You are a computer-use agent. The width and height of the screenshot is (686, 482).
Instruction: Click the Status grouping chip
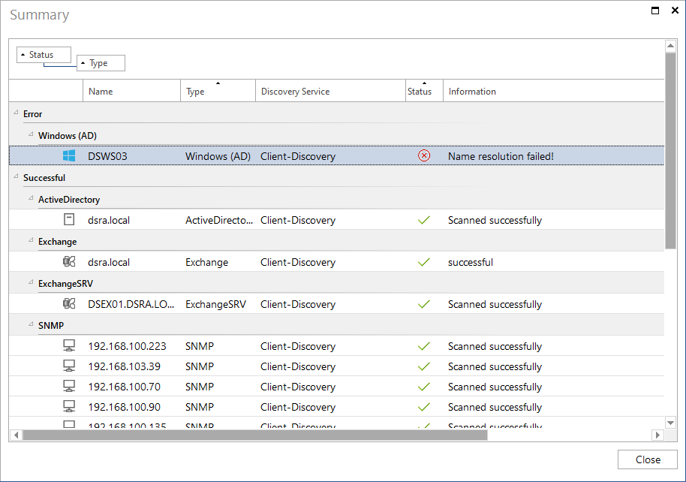(44, 55)
